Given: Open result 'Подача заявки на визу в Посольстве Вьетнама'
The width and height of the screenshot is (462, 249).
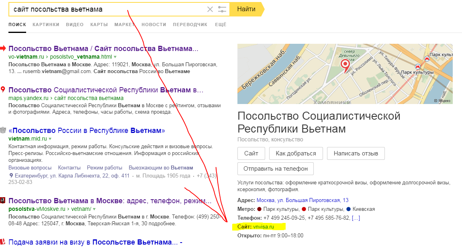Looking at the screenshot, I should pos(96,242).
